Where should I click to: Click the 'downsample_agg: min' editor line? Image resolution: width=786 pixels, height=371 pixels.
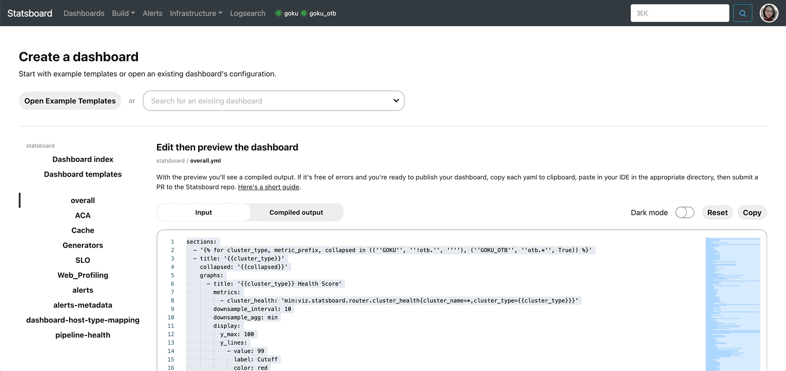pos(246,317)
